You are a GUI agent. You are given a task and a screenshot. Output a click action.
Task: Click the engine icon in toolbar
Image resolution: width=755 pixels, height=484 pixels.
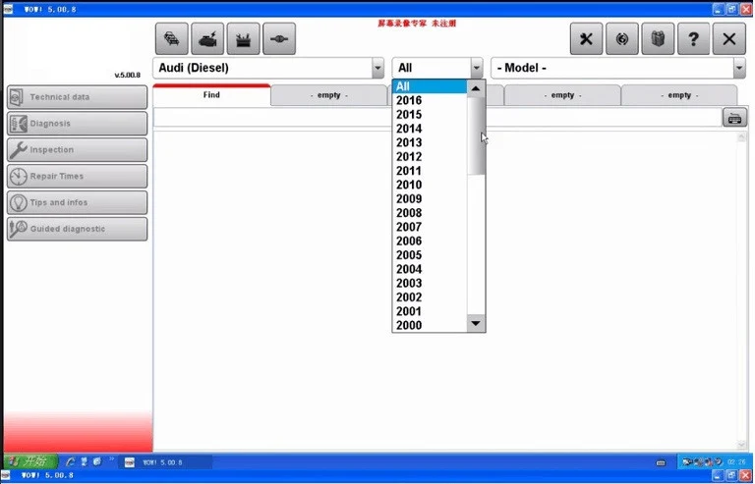207,38
